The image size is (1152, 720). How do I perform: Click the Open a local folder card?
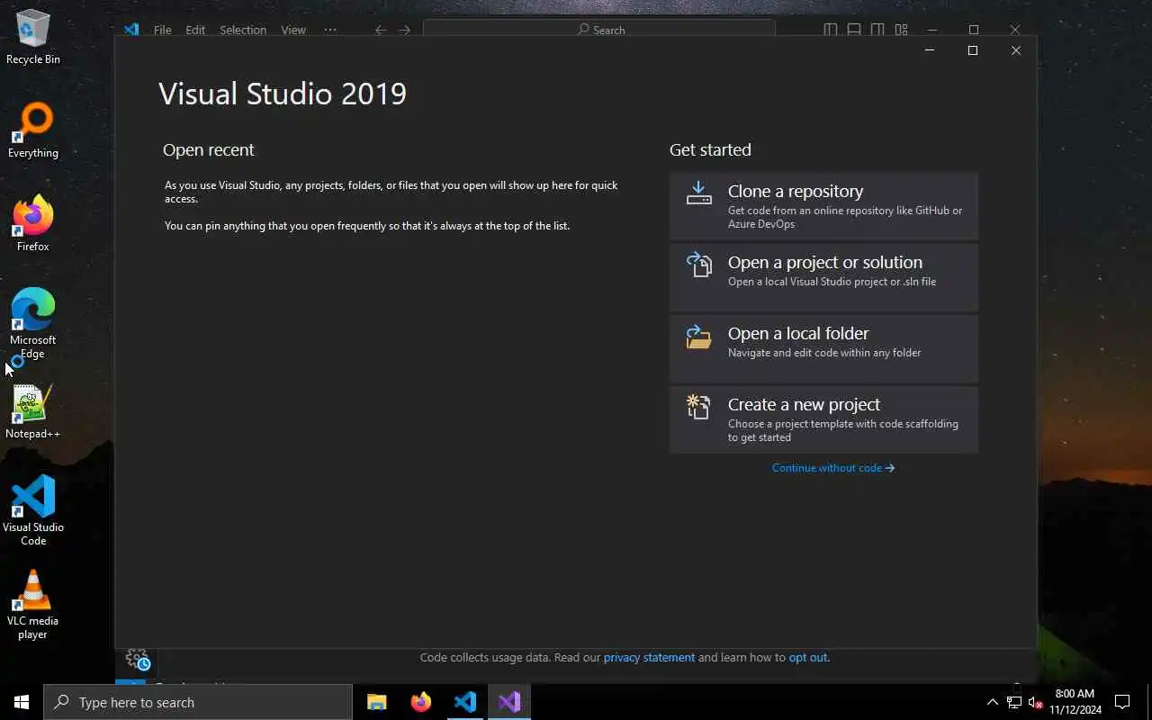(x=823, y=348)
